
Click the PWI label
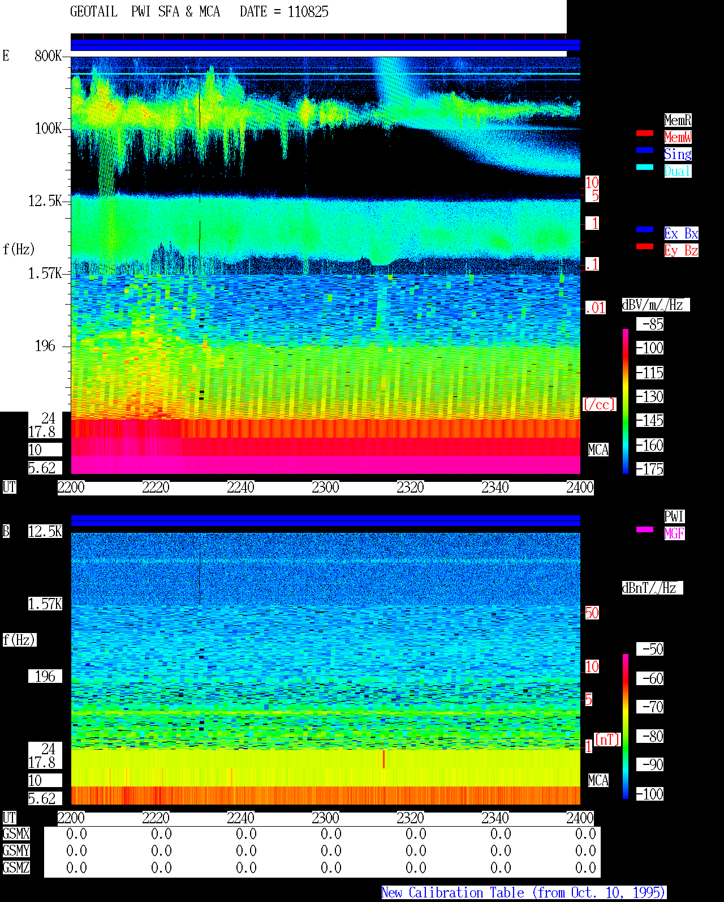coord(674,516)
